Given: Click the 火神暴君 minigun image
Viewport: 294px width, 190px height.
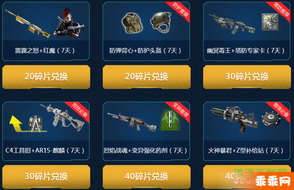Looking at the screenshot, I should point(234,119).
